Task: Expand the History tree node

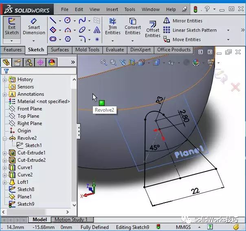Action: tap(5, 80)
